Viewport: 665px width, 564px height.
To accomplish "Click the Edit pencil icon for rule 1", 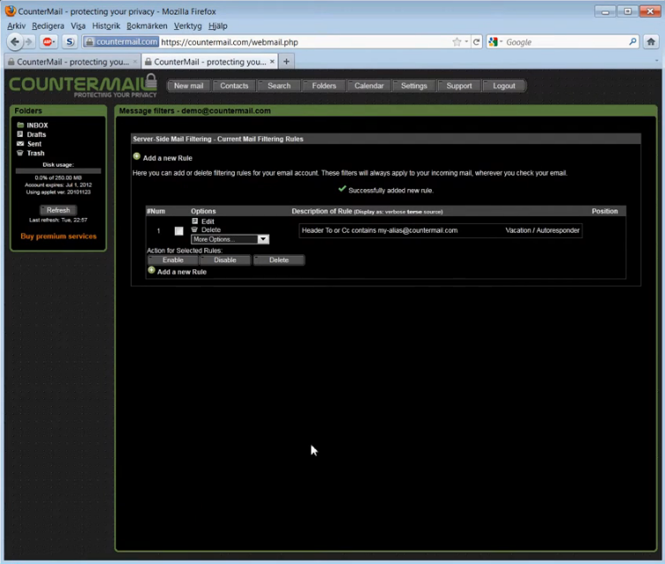I will coord(194,222).
